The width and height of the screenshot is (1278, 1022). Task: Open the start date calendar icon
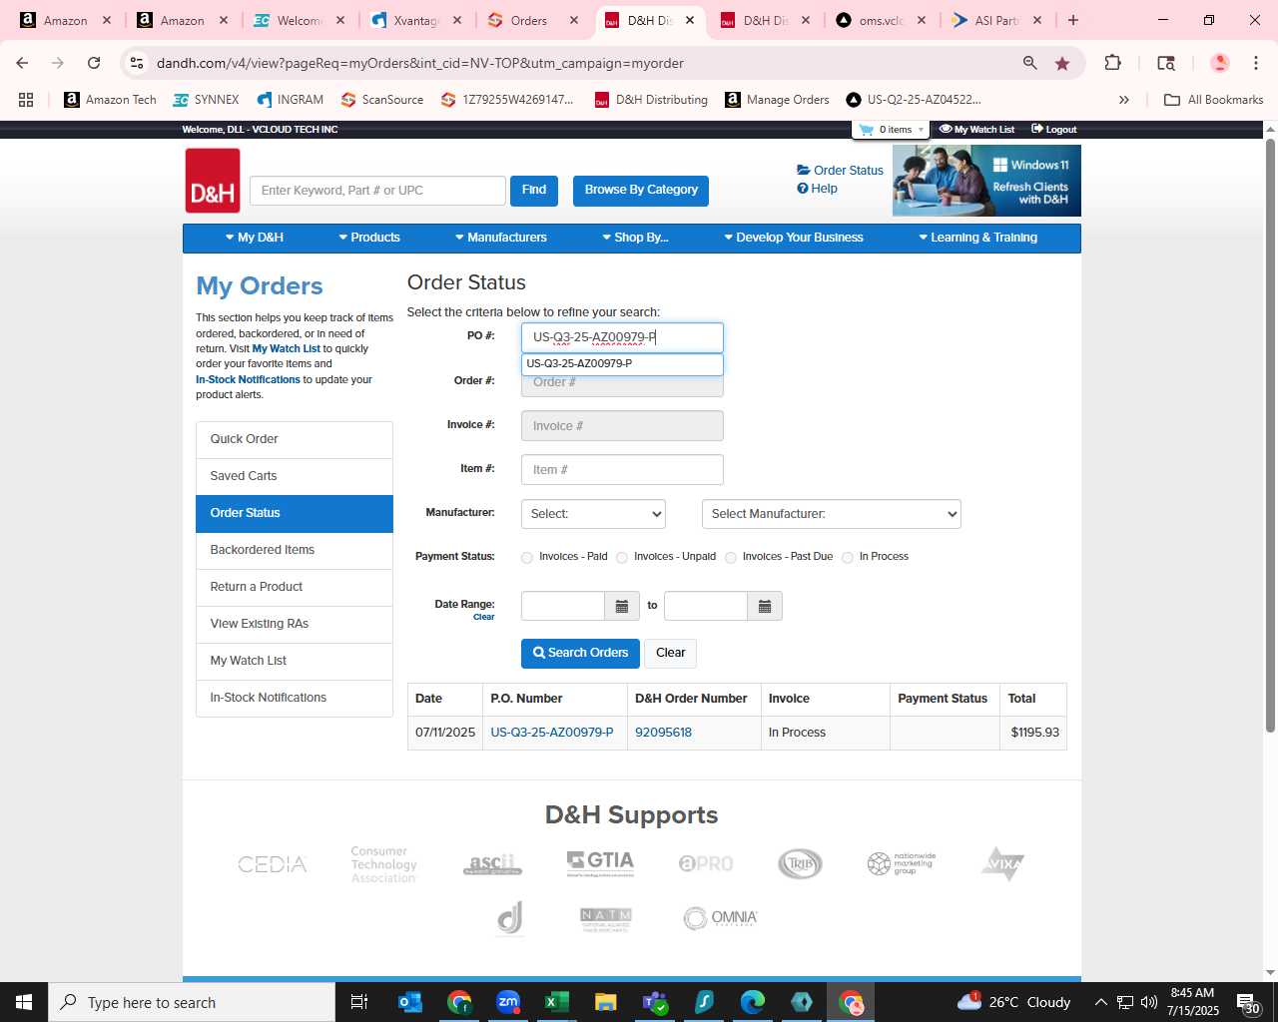click(x=621, y=606)
